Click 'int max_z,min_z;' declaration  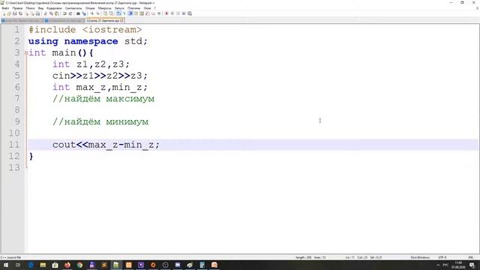(x=100, y=87)
